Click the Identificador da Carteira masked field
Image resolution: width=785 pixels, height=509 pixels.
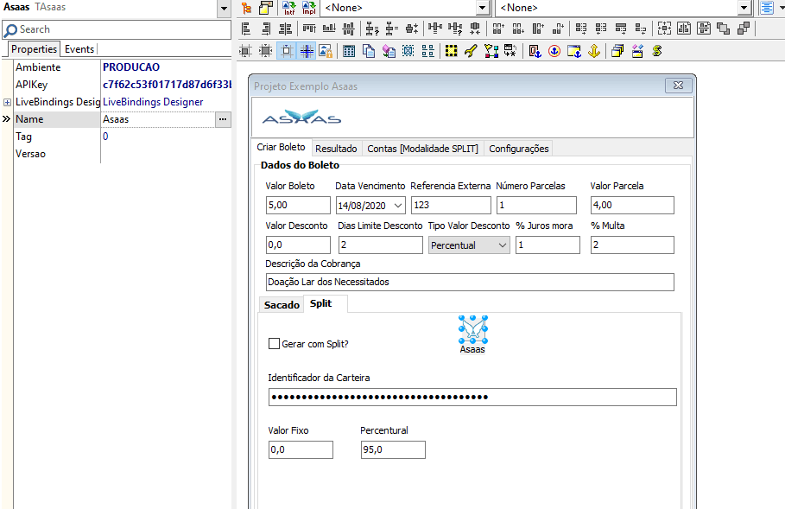tap(472, 398)
